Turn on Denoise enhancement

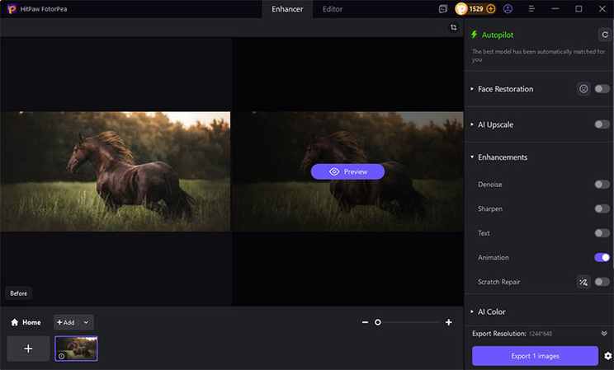tap(602, 185)
